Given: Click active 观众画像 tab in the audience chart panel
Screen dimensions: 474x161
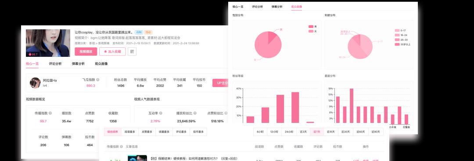Looking at the screenshot, I should pos(297,6).
